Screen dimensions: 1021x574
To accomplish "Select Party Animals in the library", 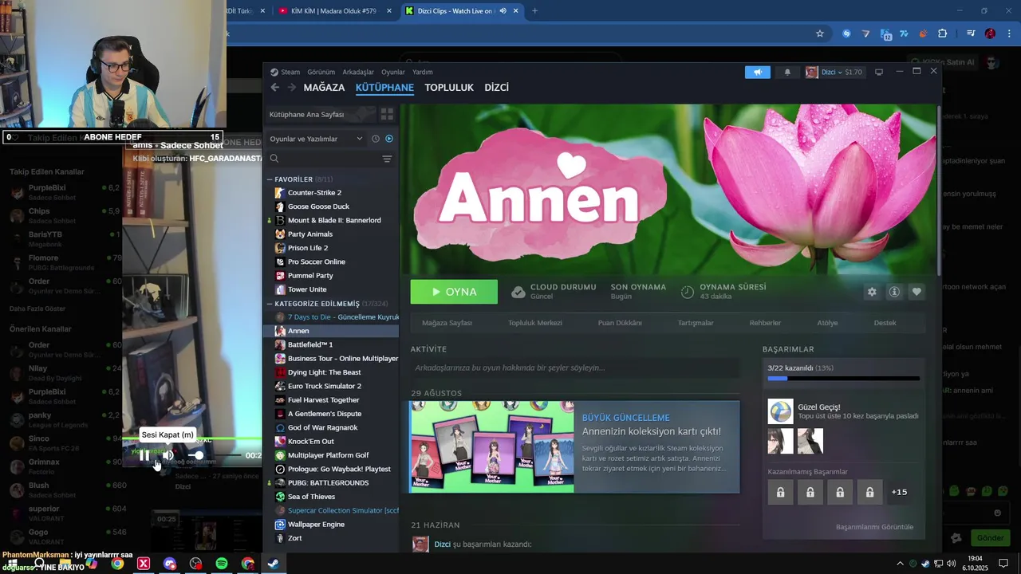I will point(310,234).
